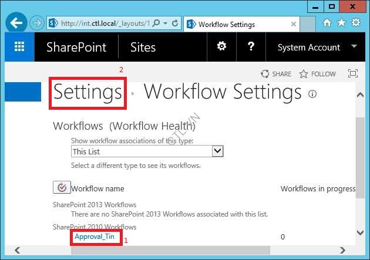Open the Approval_Tin workflow link
Image resolution: width=370 pixels, height=260 pixels.
tap(95, 237)
